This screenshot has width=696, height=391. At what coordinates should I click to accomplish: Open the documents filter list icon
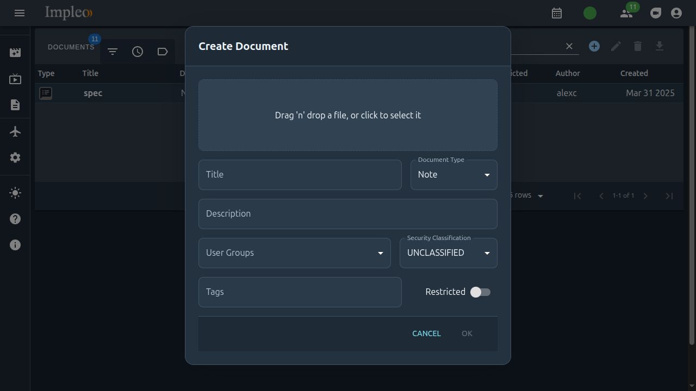113,52
